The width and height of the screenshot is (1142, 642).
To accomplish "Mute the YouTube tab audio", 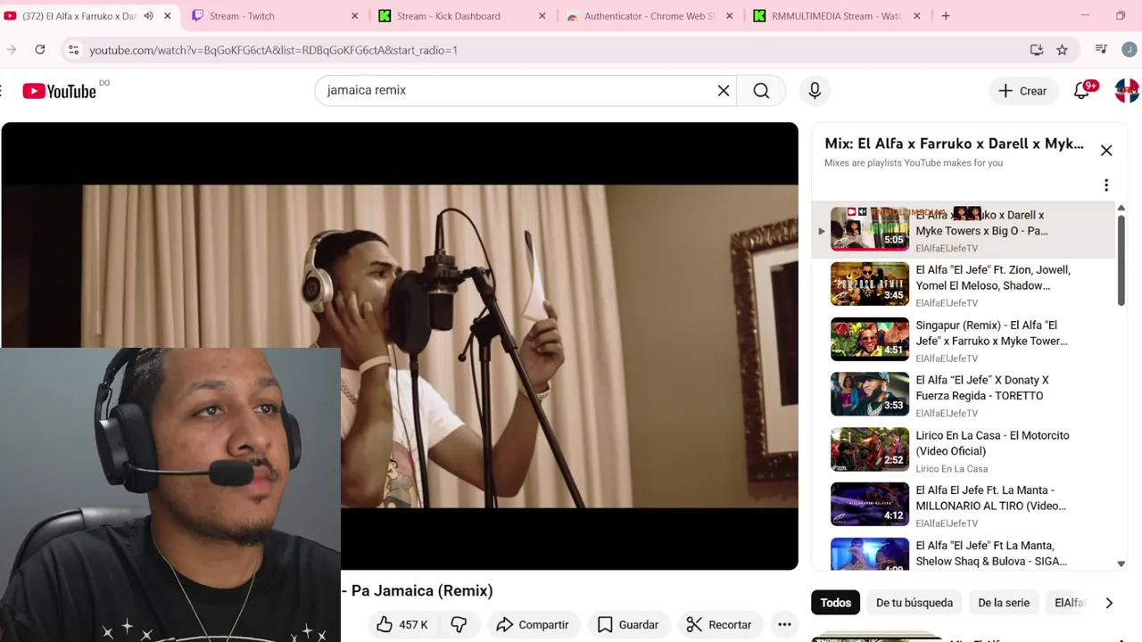I will pos(148,16).
